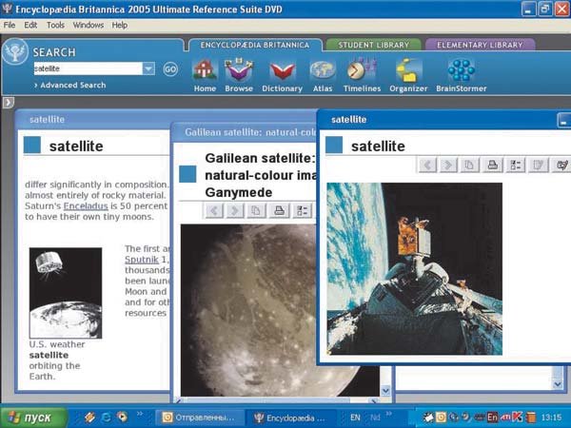Click the GO search button
Image resolution: width=571 pixels, height=428 pixels.
tap(170, 68)
